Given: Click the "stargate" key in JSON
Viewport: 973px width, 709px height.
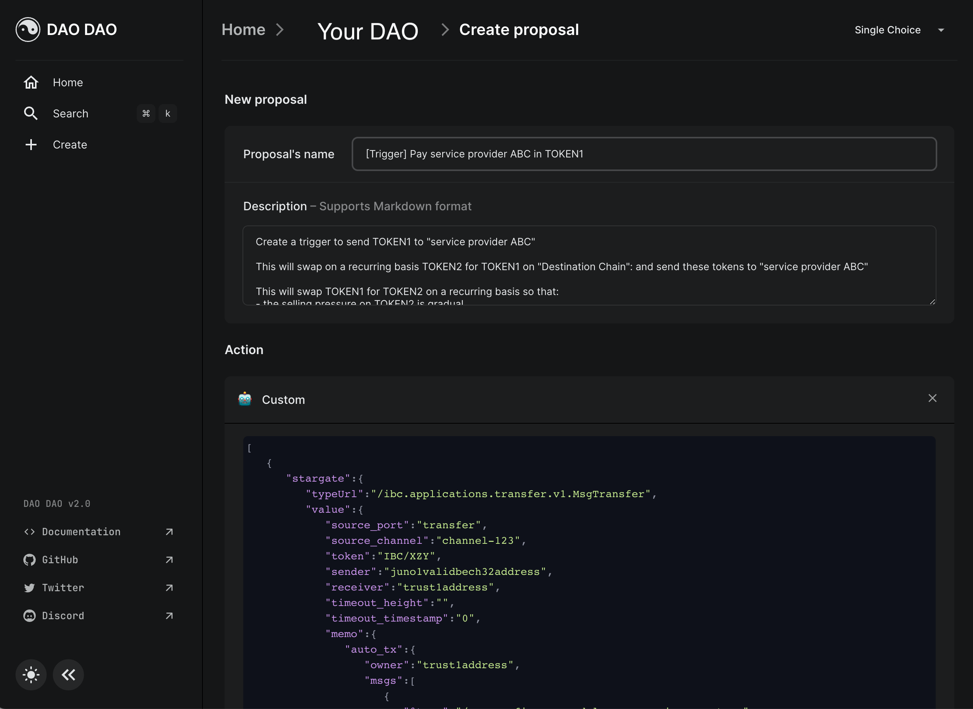Looking at the screenshot, I should pos(318,478).
